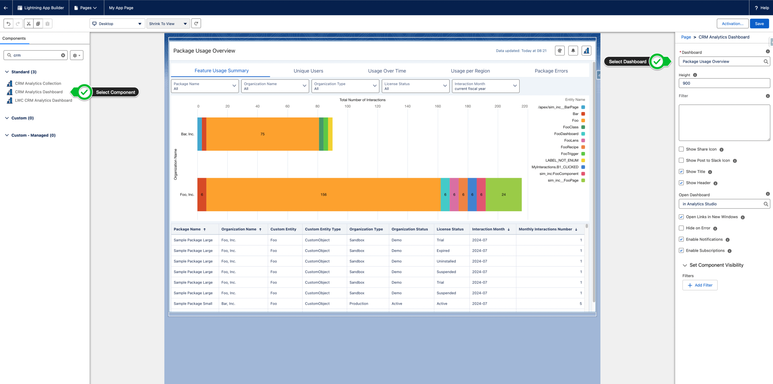
Task: Uncheck Show Title checkbox
Action: click(681, 172)
